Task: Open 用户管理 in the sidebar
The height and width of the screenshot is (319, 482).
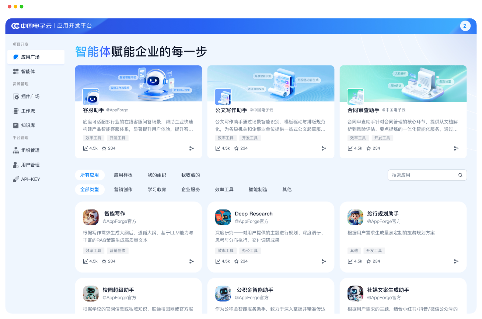Action: (x=30, y=165)
